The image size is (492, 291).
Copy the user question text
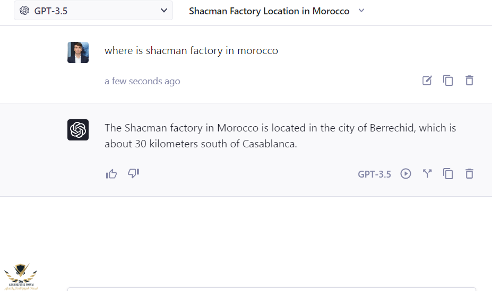coord(448,81)
